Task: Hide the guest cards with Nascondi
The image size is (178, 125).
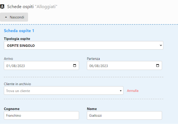Action: [14, 17]
